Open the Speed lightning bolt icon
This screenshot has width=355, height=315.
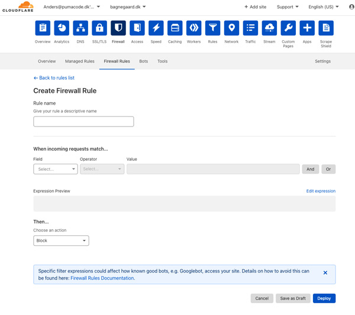(156, 28)
